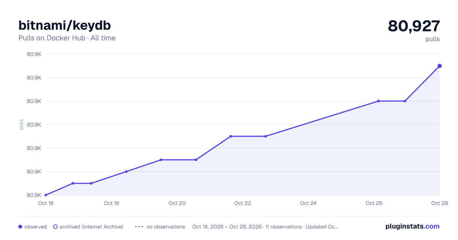Click the Oct 24 x-axis label

tap(308, 203)
